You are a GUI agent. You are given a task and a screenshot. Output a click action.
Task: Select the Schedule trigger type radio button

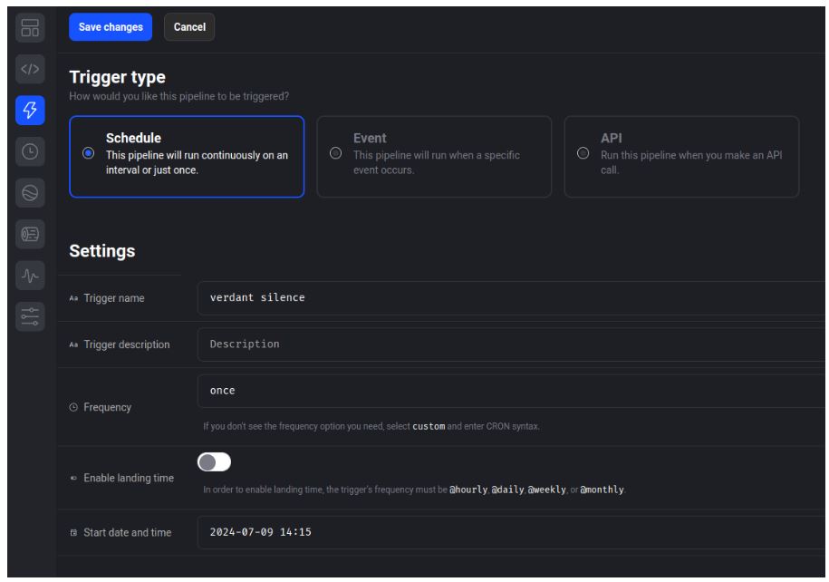pos(88,154)
